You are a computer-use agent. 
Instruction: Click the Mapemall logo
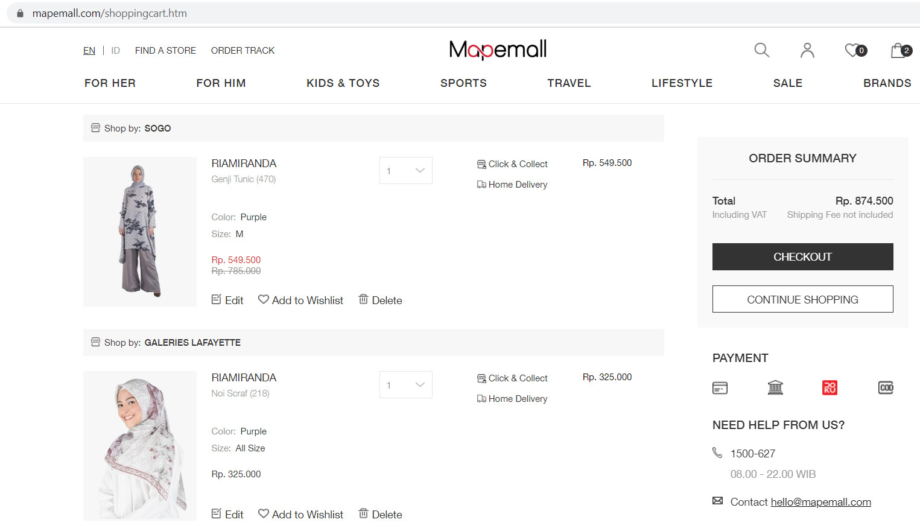tap(498, 49)
